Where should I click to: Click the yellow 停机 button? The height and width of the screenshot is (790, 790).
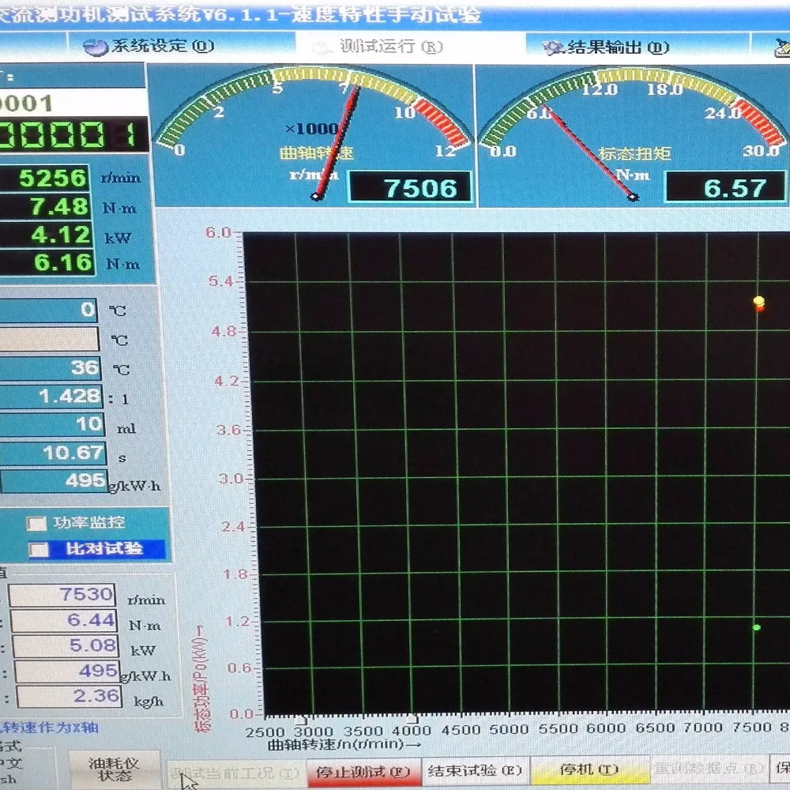coord(589,769)
